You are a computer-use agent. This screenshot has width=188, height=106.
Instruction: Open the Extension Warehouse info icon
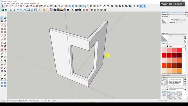coord(80,10)
